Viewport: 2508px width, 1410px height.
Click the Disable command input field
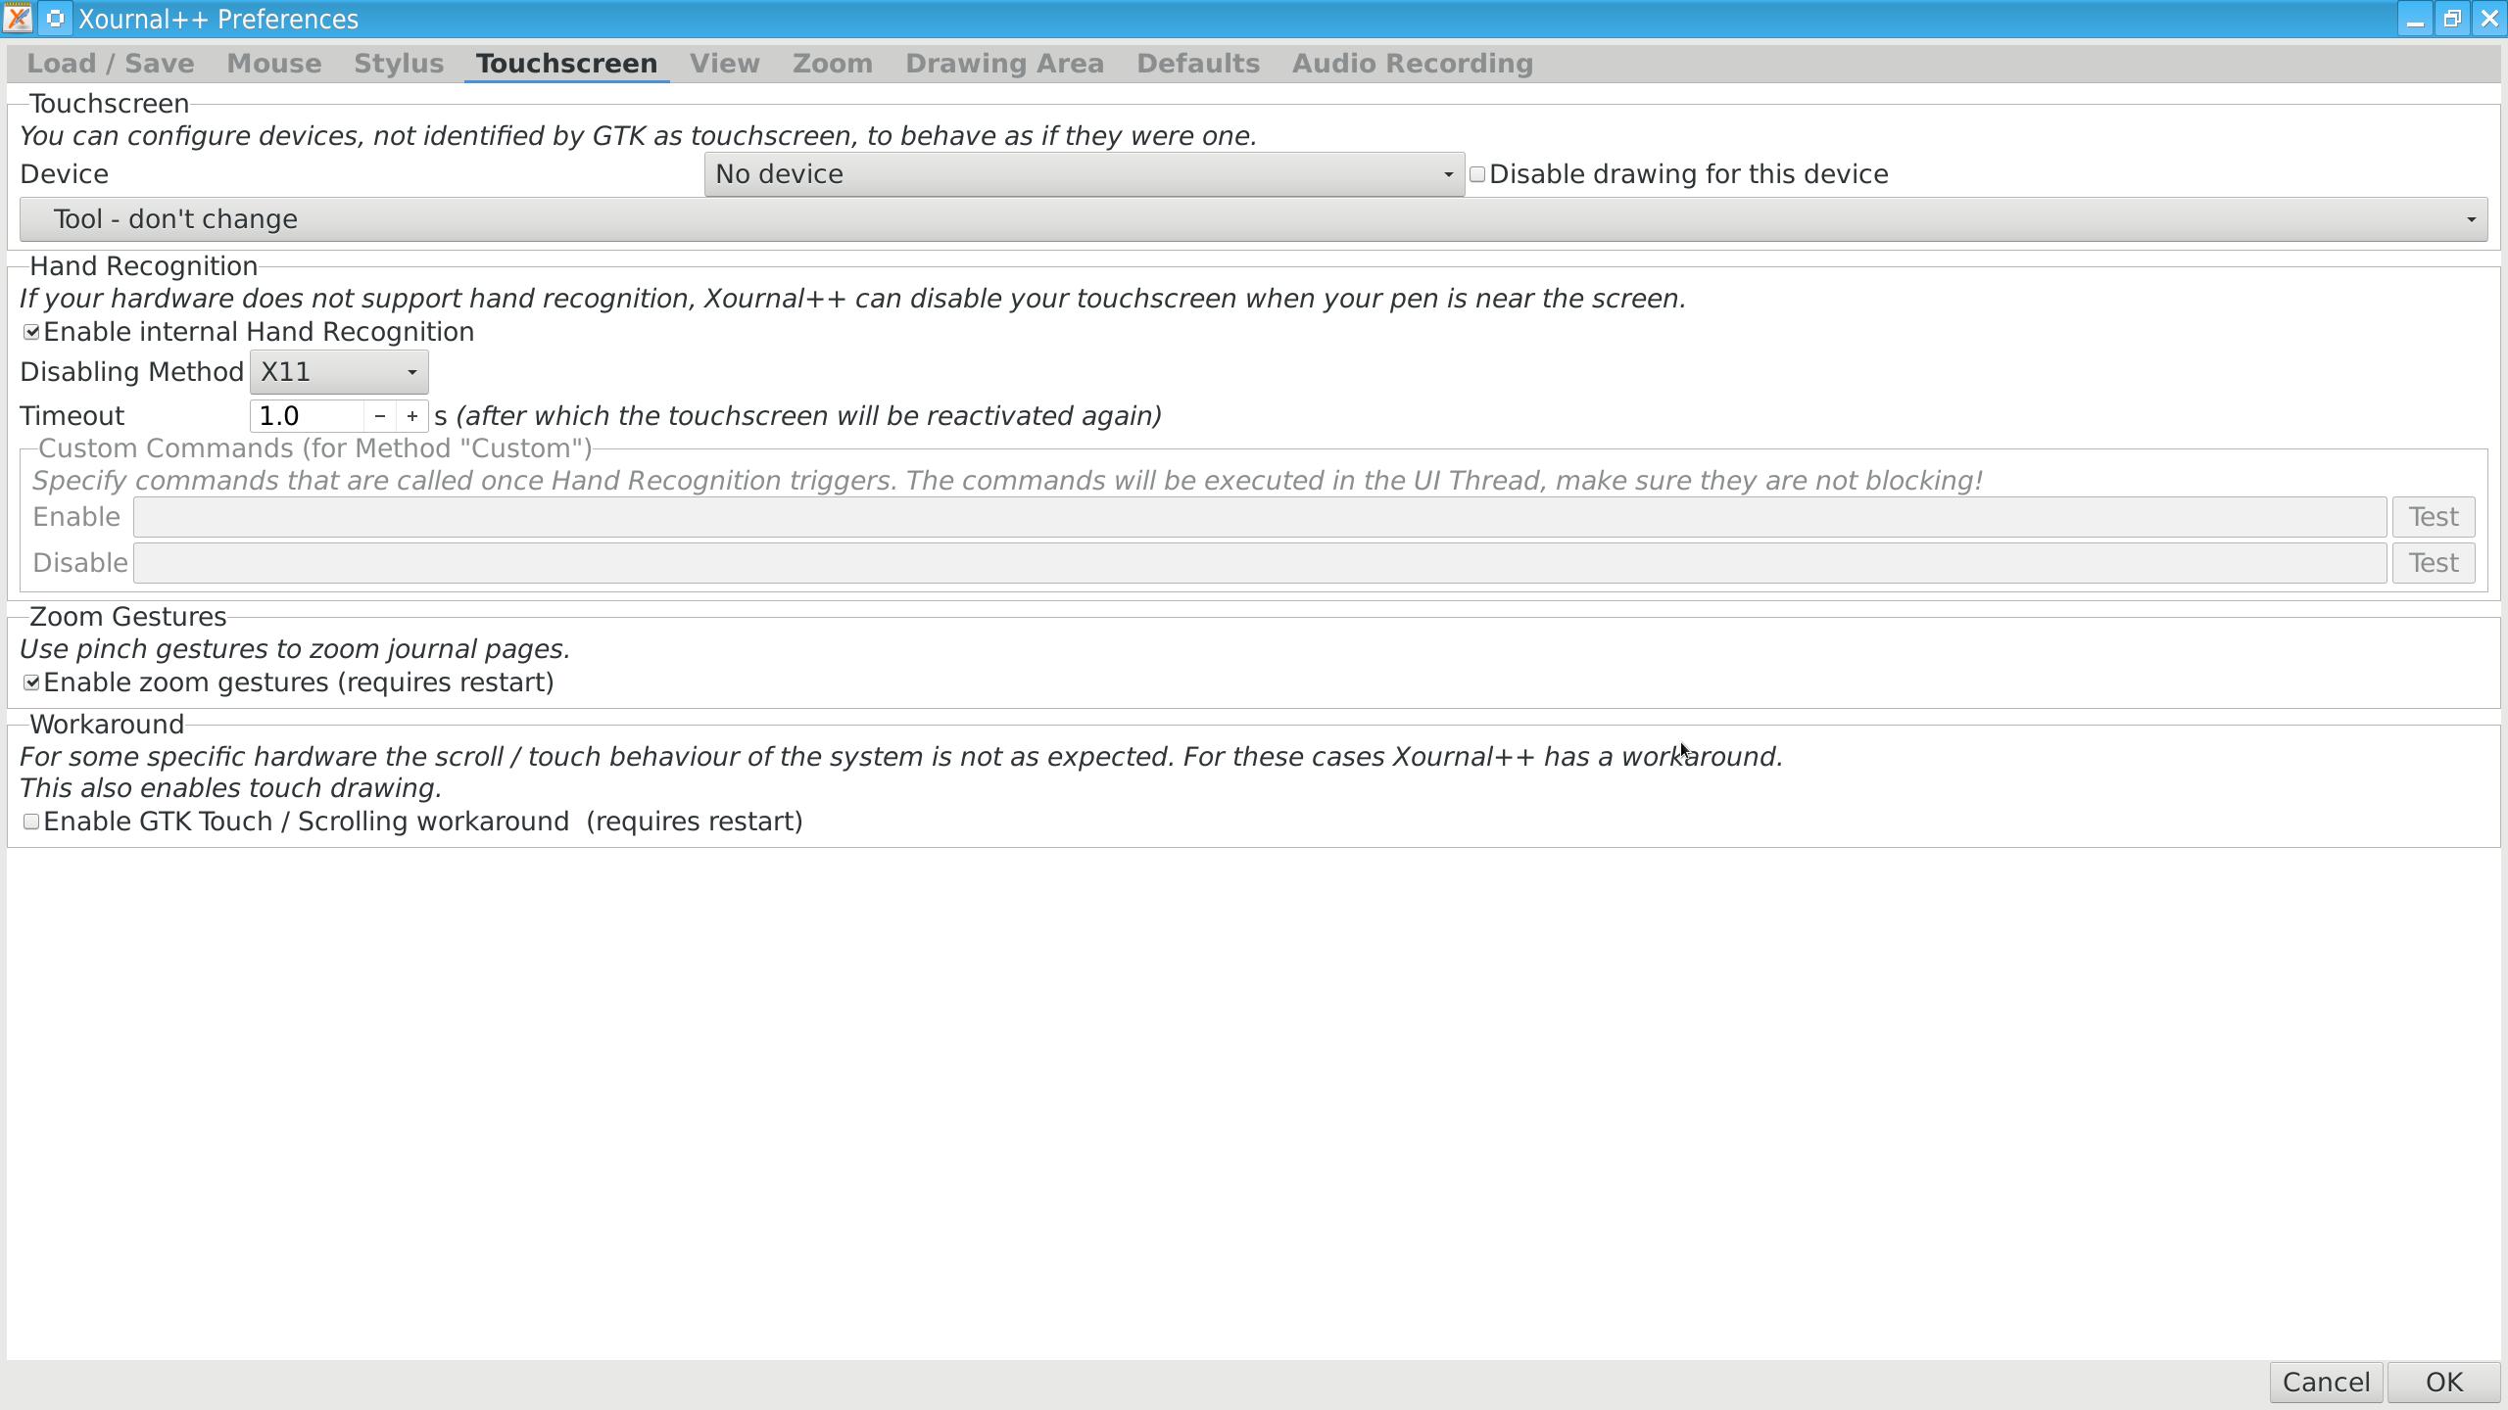pyautogui.click(x=1262, y=562)
